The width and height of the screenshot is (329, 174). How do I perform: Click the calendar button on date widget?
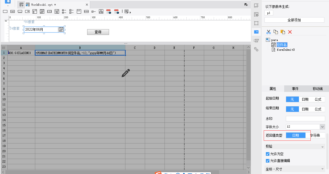(x=61, y=29)
